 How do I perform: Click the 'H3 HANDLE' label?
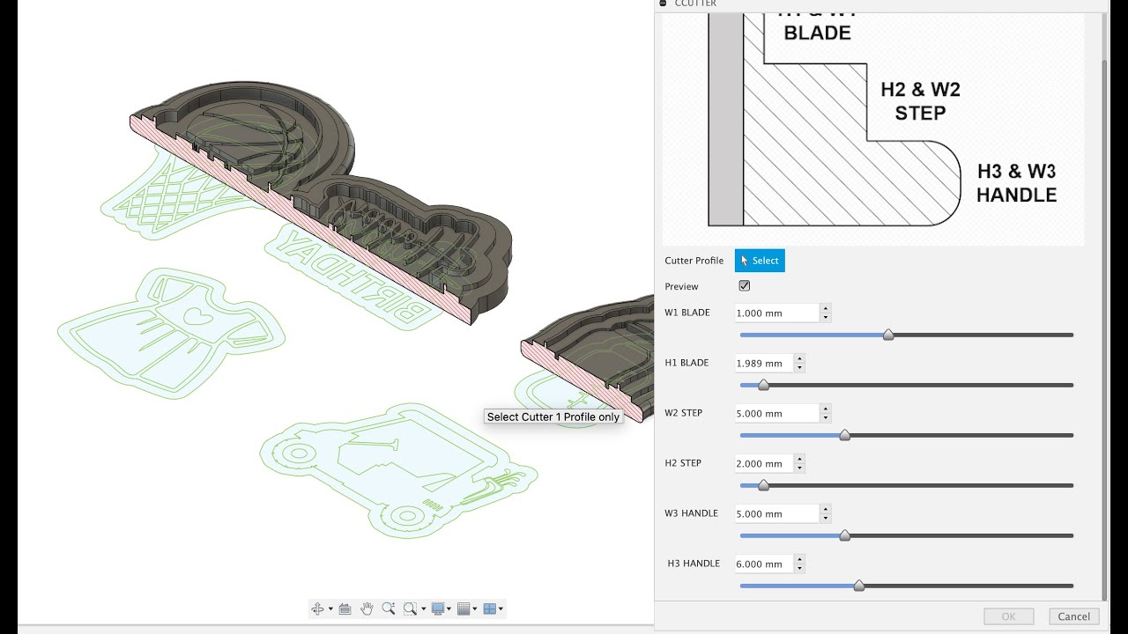(x=694, y=564)
